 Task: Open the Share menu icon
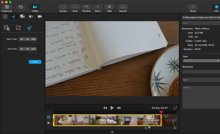[x=193, y=7]
